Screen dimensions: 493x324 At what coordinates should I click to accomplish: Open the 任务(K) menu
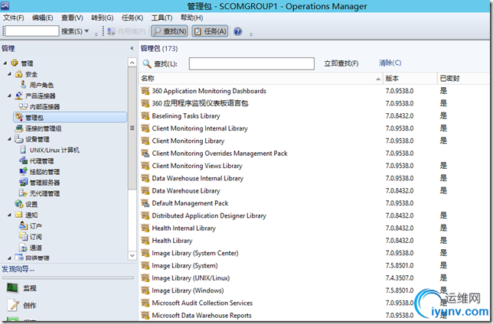132,18
